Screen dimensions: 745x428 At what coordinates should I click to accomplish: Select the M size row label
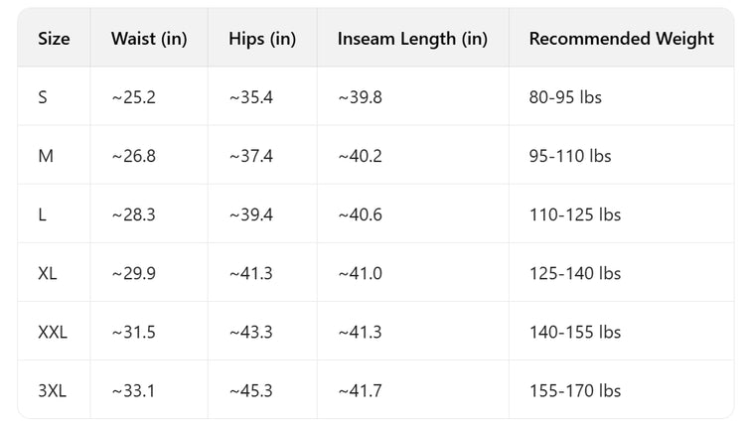[45, 156]
